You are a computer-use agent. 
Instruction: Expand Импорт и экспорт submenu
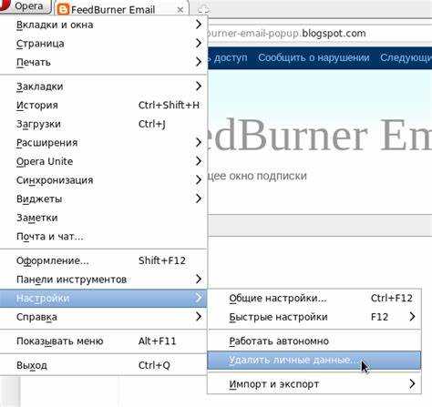(x=314, y=384)
